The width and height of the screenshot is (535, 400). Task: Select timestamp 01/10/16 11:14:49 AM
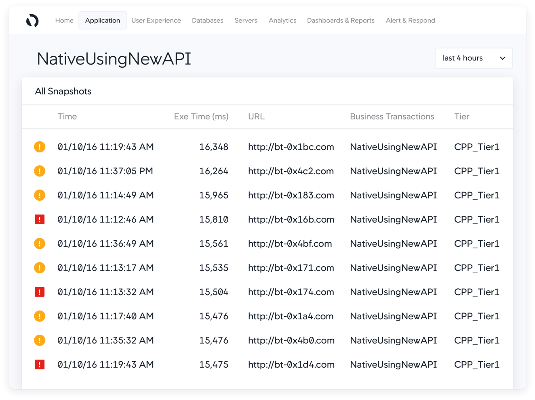tap(105, 195)
